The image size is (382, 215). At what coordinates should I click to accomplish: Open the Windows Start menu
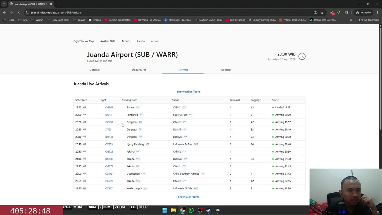[x=165, y=210]
